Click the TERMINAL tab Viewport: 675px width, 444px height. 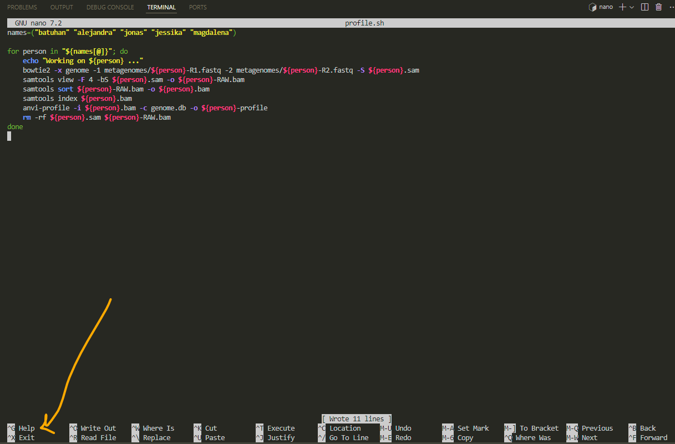tap(161, 7)
